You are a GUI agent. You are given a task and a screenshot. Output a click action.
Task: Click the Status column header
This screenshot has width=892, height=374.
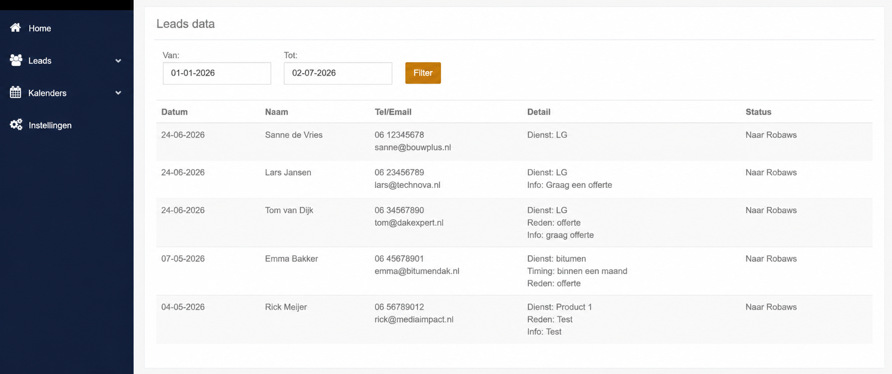pyautogui.click(x=758, y=112)
